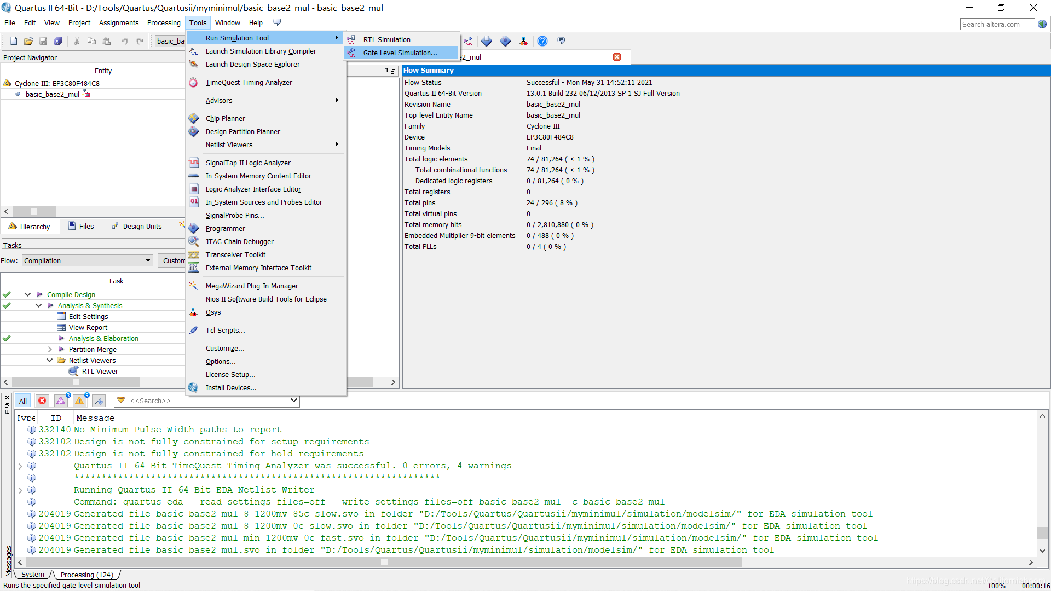
Task: Launch the Chip Planner
Action: tap(225, 119)
